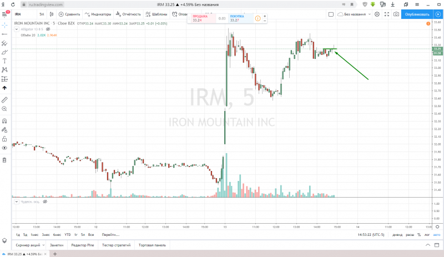
Task: Set date range to 1мес
Action: tap(34, 235)
